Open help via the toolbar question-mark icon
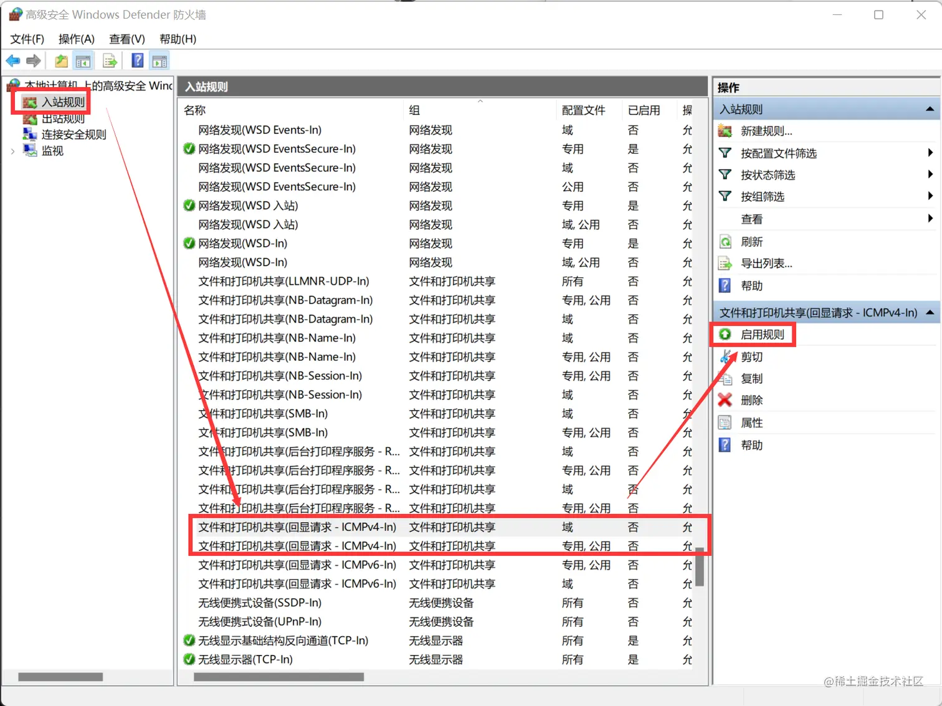Viewport: 942px width, 706px height. 138,61
